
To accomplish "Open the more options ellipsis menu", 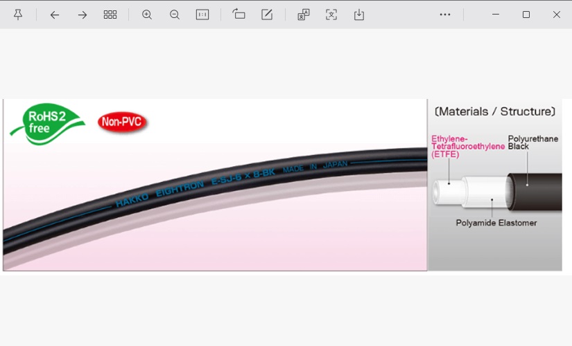I will pyautogui.click(x=445, y=15).
